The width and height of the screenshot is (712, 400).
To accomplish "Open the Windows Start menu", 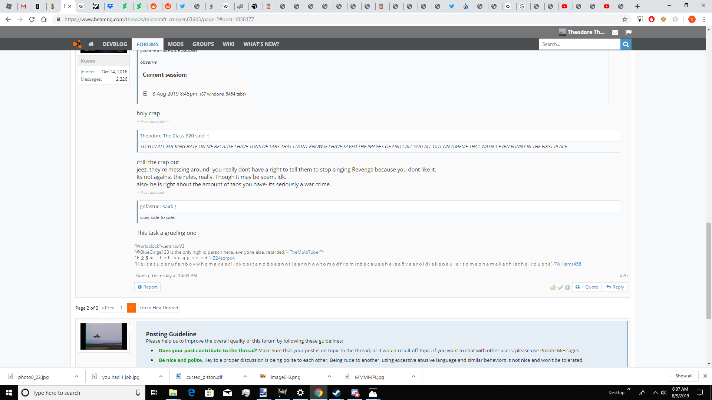I will coord(9,393).
